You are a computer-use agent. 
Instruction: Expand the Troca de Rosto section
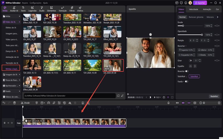[11, 80]
